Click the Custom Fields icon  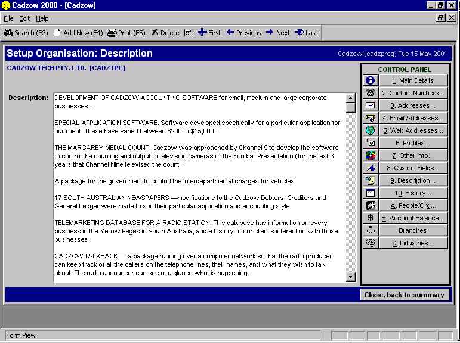pyautogui.click(x=371, y=168)
